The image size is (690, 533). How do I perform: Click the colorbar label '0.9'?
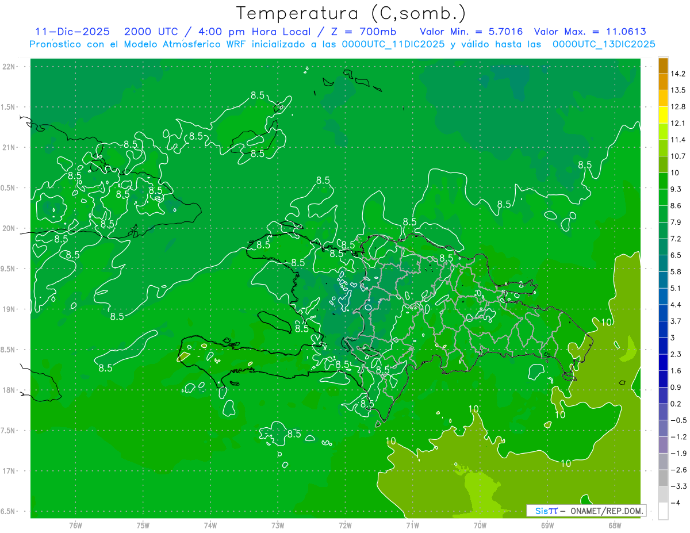tap(676, 387)
